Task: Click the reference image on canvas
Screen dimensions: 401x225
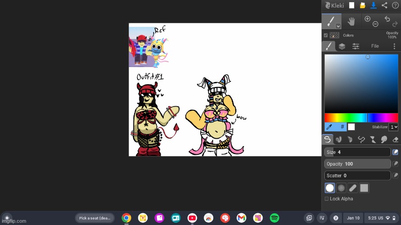Action: (x=148, y=47)
